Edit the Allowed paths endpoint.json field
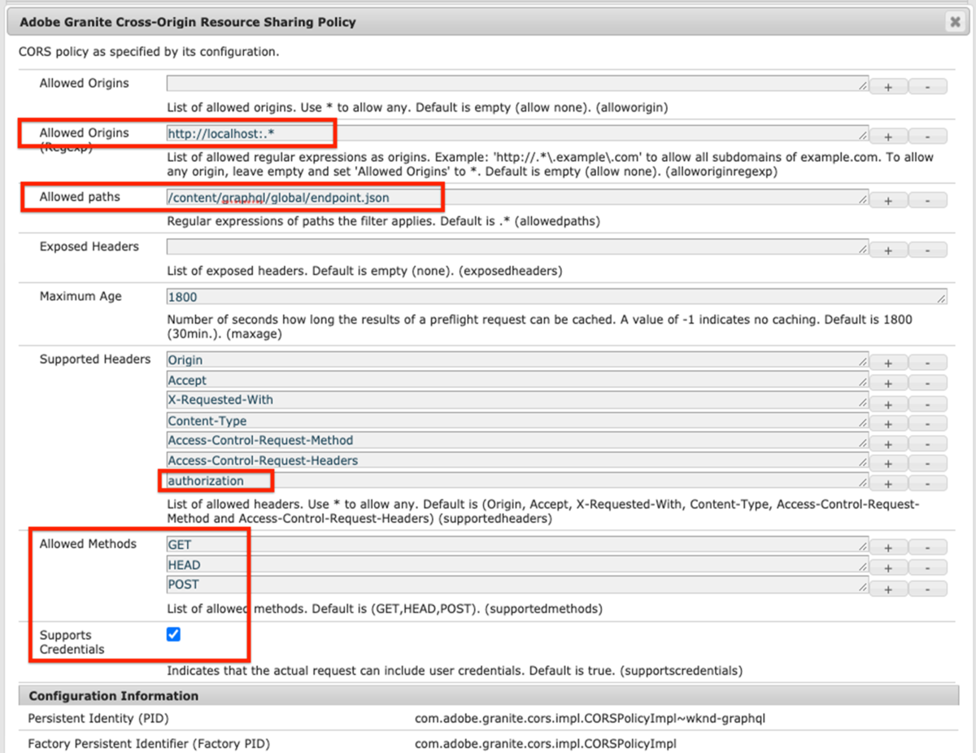The height and width of the screenshot is (753, 976). click(x=517, y=197)
